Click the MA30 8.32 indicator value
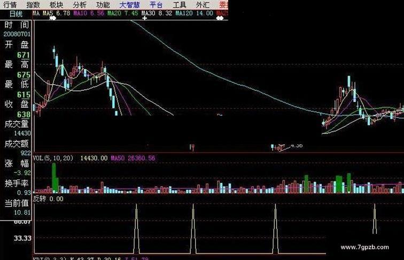The height and width of the screenshot is (260, 404). tap(157, 13)
